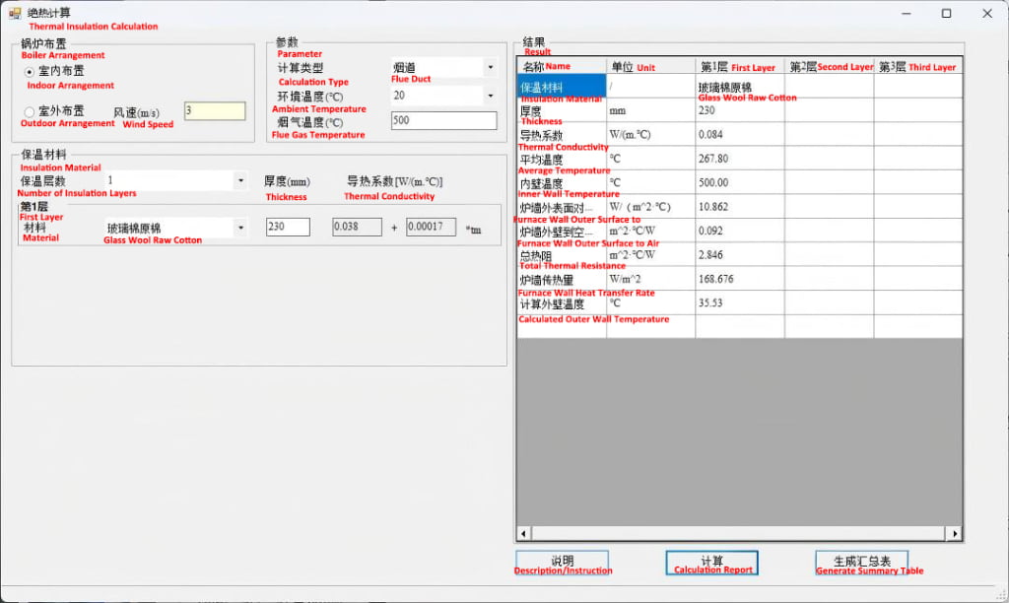The width and height of the screenshot is (1009, 603).
Task: Expand the first layer material dropdown
Action: 240,228
